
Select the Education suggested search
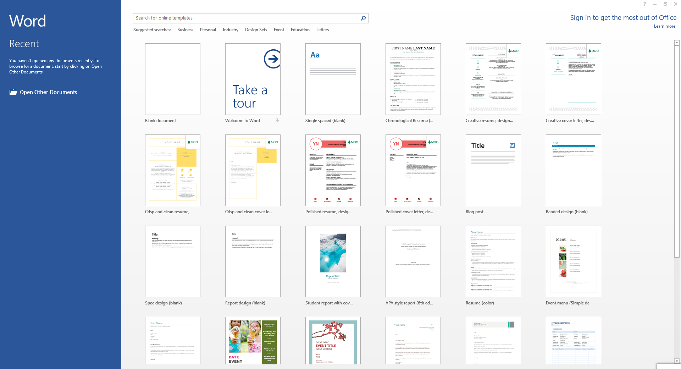point(300,30)
